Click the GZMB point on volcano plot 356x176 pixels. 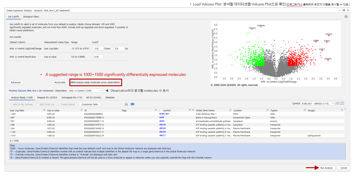pyautogui.click(x=316, y=42)
